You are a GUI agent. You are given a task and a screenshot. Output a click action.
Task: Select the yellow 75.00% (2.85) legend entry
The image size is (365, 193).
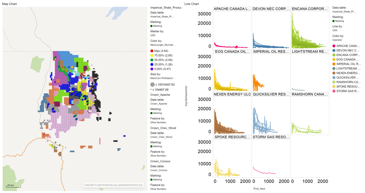tap(161, 55)
